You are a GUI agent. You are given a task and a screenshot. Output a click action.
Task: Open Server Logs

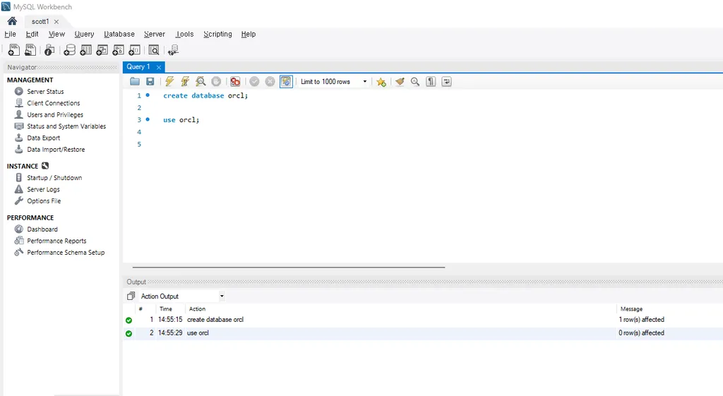tap(43, 189)
